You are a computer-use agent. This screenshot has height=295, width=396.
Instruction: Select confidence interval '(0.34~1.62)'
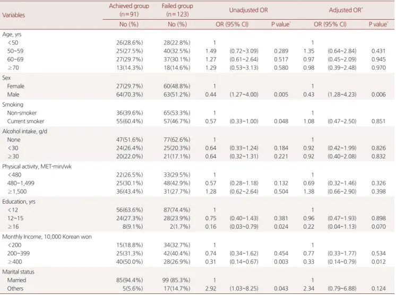pos(244,253)
